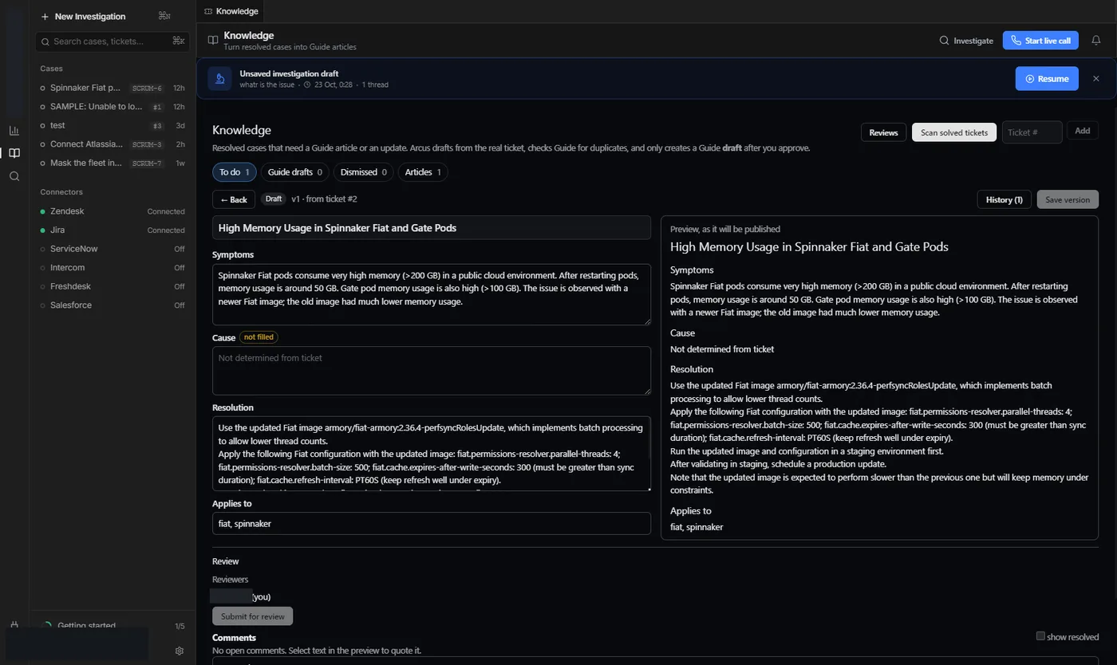
Task: Edit the Applies to field
Action: (x=432, y=524)
